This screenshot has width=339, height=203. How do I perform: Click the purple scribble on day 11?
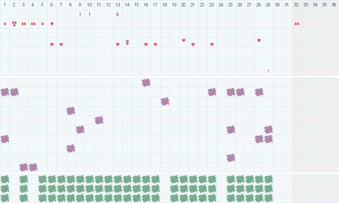pos(99,120)
